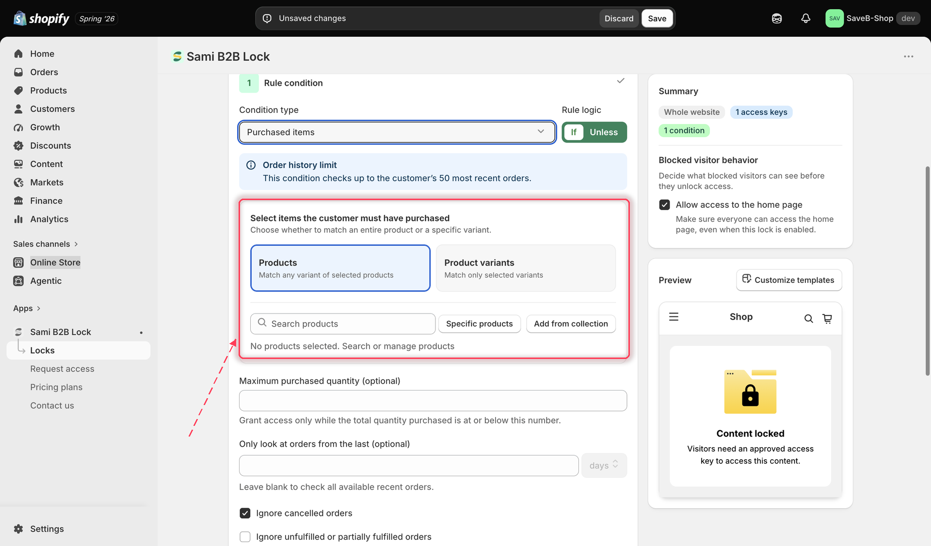
Task: Click the Spring '26 edition badge
Action: pyautogui.click(x=97, y=18)
